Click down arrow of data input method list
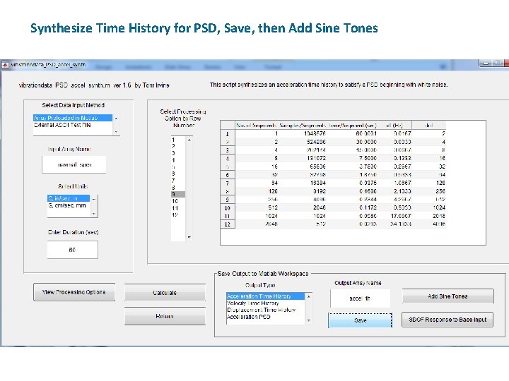 pos(116,131)
